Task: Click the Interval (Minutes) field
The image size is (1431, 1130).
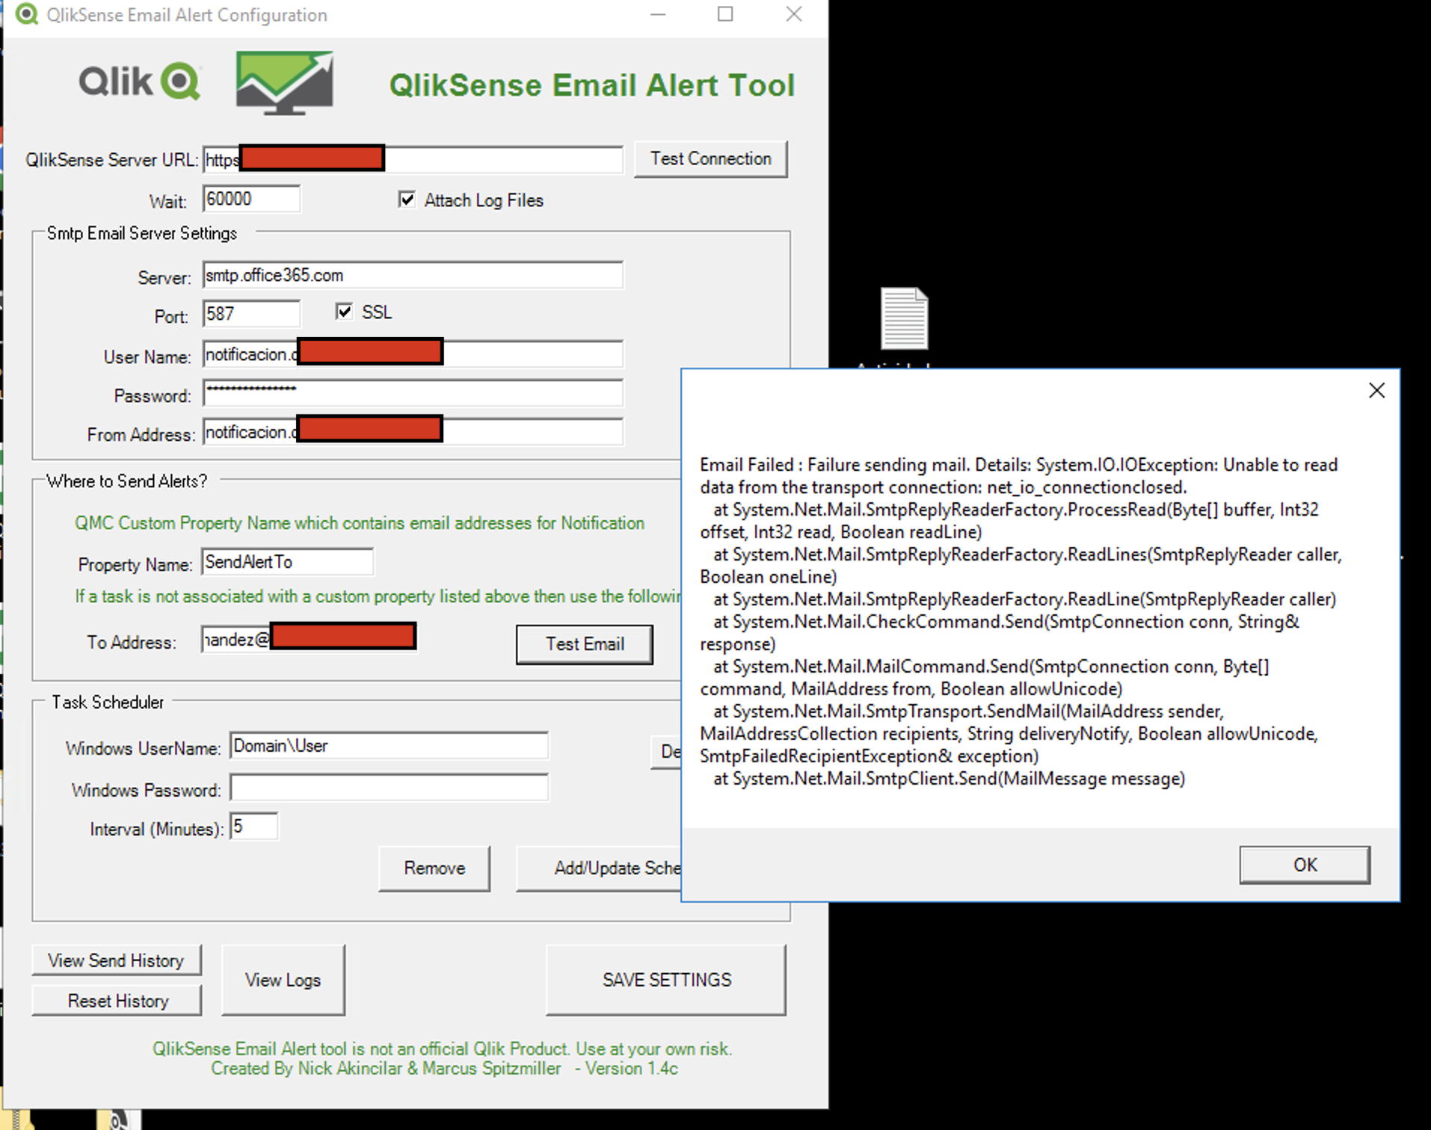Action: [x=254, y=827]
